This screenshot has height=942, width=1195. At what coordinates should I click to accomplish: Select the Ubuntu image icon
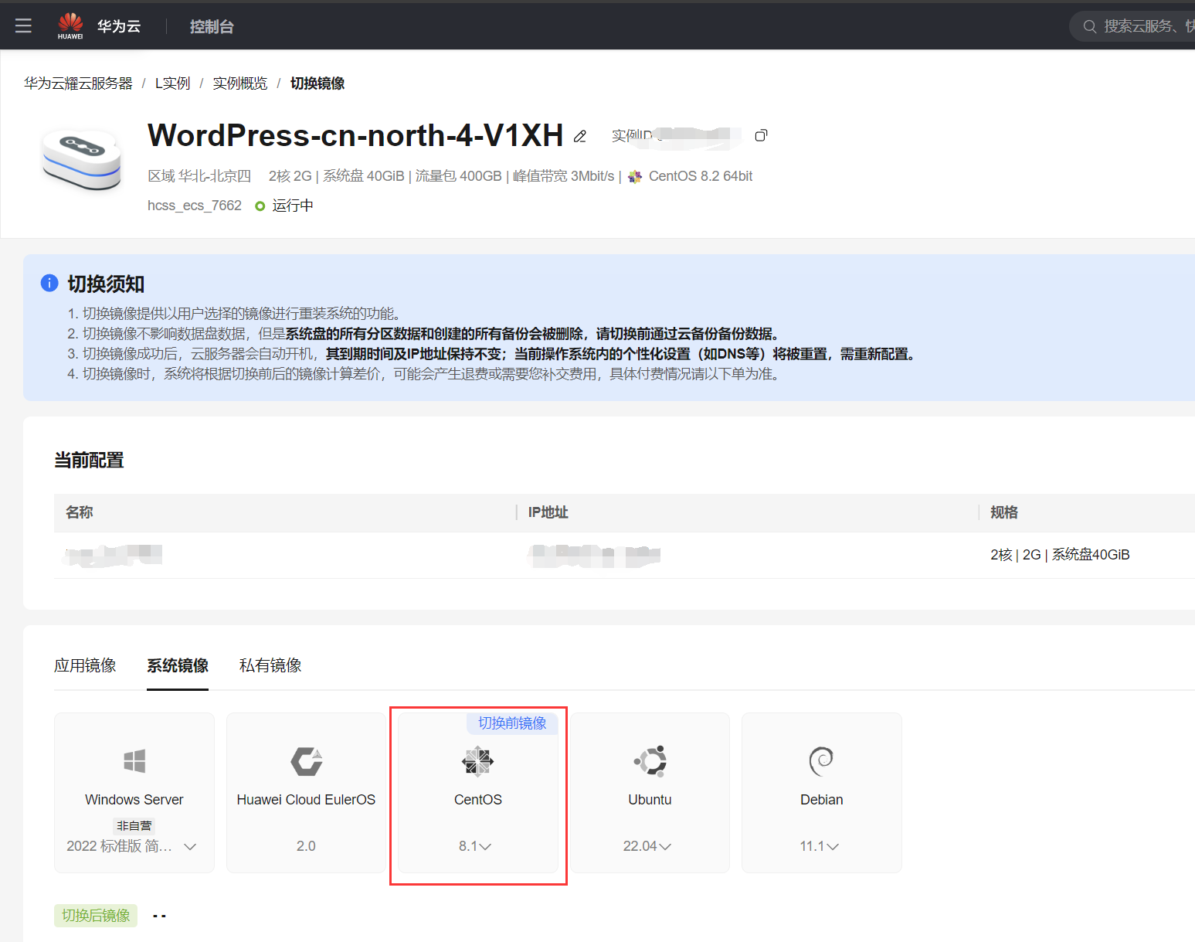point(650,761)
